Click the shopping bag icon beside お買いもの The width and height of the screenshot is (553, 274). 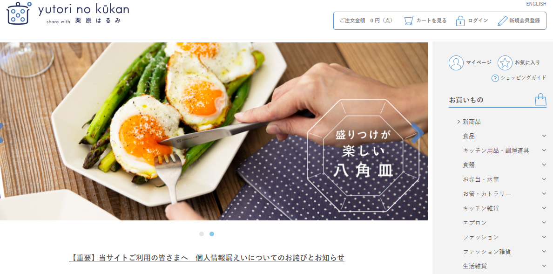pos(540,100)
